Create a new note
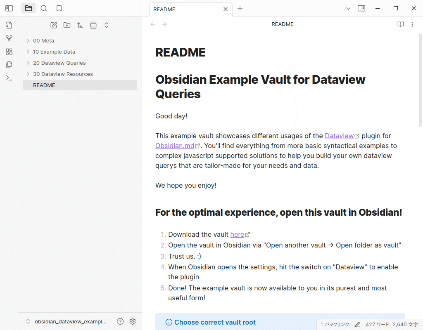 tap(53, 25)
